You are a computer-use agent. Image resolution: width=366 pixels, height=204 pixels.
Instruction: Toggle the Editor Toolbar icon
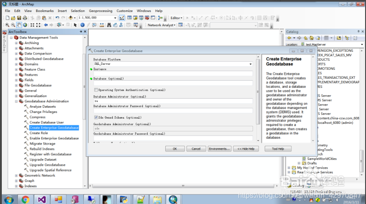(122, 18)
